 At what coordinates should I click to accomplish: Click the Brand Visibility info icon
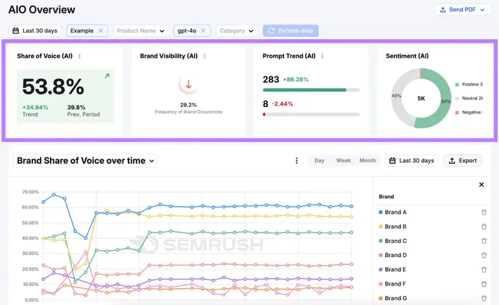coord(205,56)
